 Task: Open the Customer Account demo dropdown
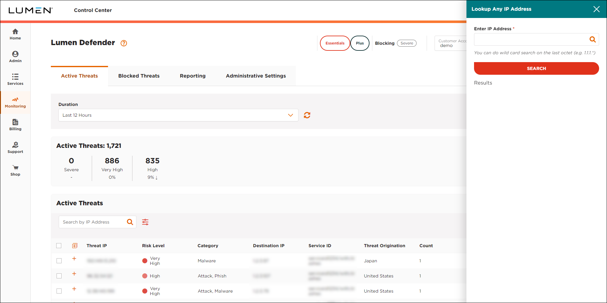pyautogui.click(x=451, y=43)
